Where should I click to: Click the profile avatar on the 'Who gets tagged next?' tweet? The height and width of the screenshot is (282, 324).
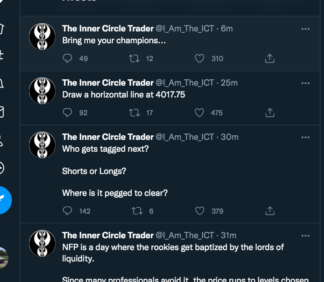pyautogui.click(x=42, y=145)
